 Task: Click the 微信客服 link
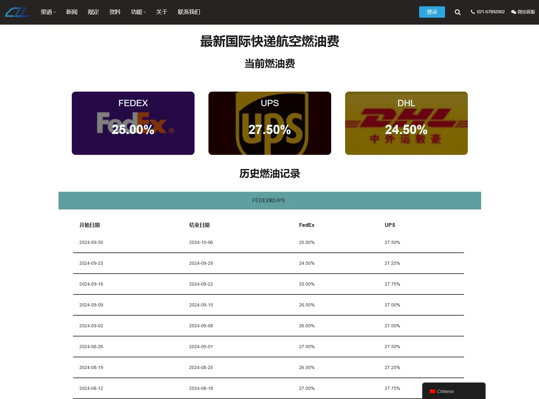pyautogui.click(x=526, y=12)
